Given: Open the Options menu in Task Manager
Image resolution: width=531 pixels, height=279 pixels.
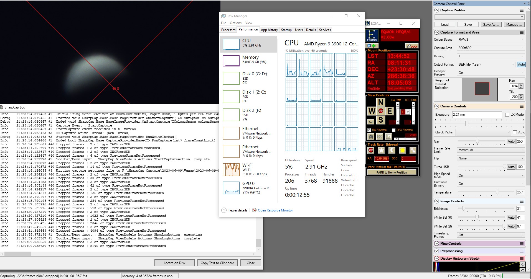Looking at the screenshot, I should 235,23.
